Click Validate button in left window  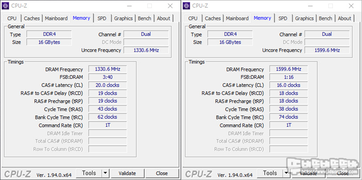128,173
